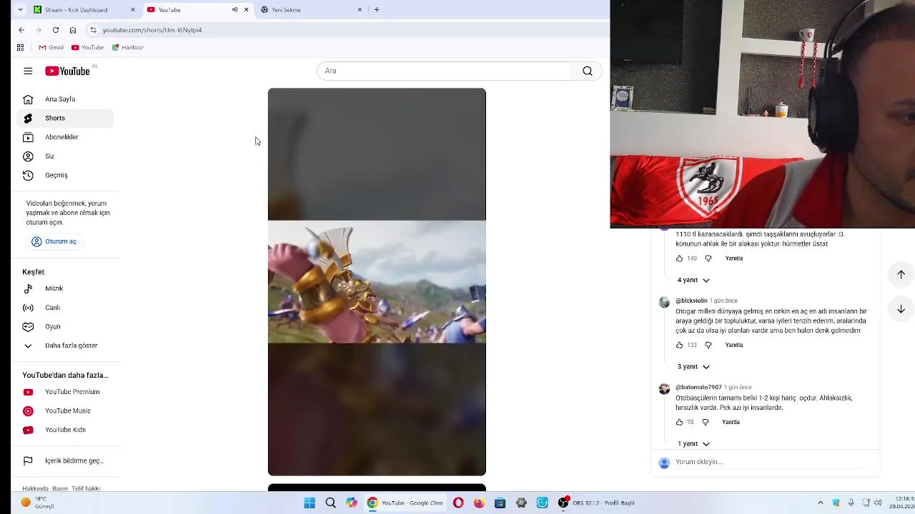Open the Windows Start menu
The height and width of the screenshot is (514, 915).
(x=310, y=503)
